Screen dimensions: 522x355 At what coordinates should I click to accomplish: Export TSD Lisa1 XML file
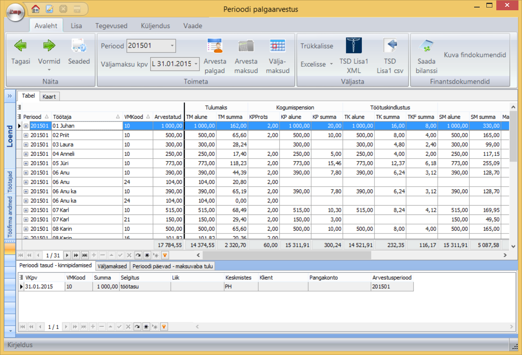tap(354, 46)
